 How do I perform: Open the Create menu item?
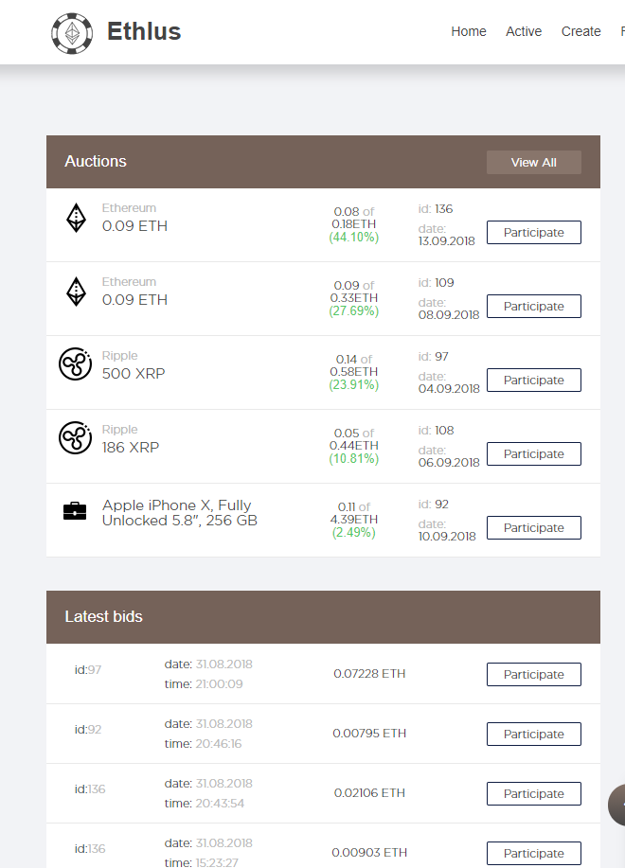(x=580, y=31)
